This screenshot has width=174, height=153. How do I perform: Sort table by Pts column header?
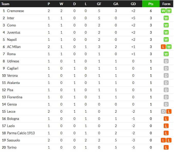click(151, 4)
